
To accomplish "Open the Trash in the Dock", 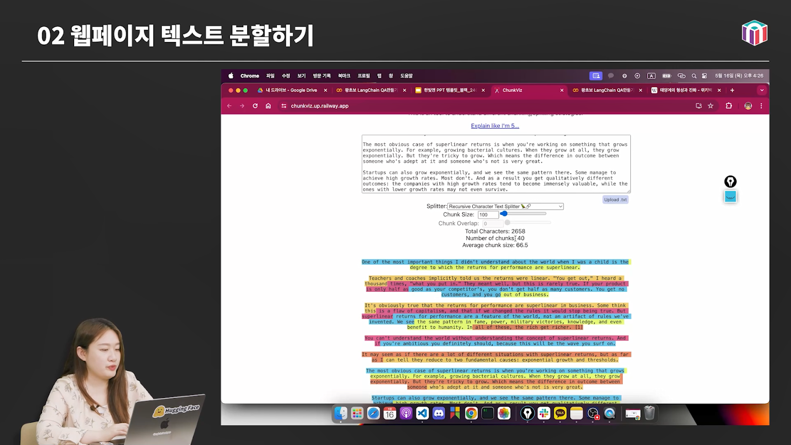I will [650, 413].
